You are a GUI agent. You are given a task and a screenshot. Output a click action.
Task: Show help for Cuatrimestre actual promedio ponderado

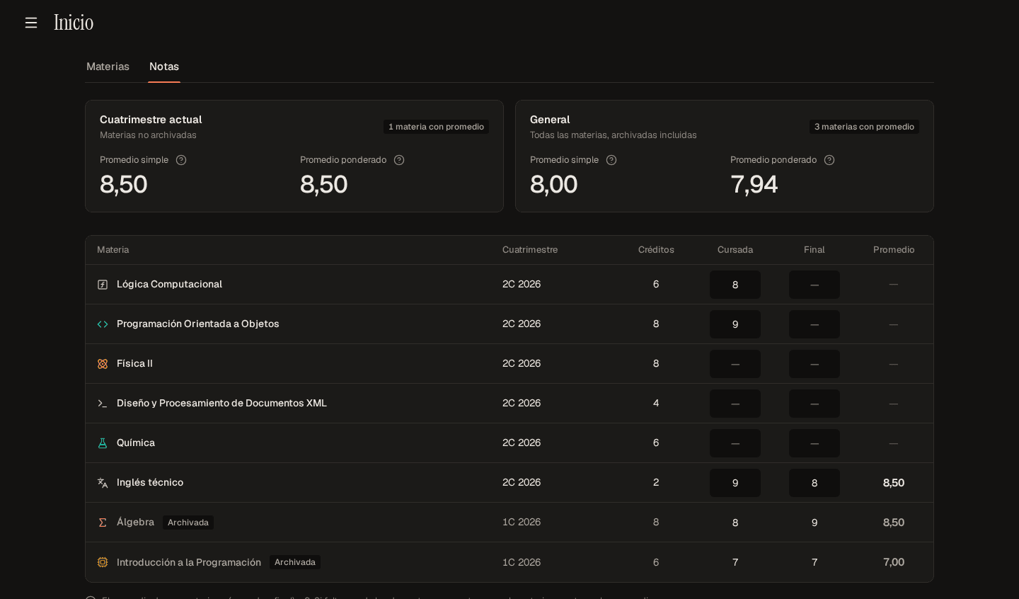click(399, 160)
